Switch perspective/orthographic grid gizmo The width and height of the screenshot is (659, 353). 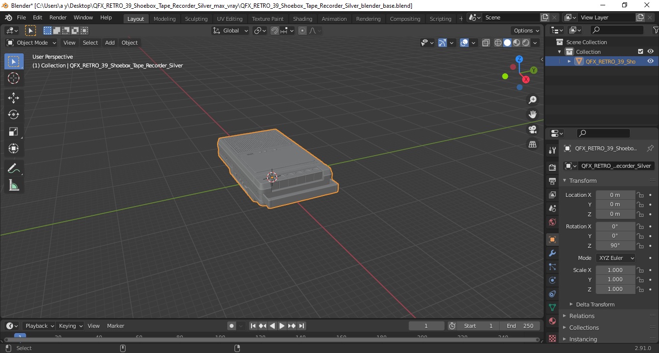click(x=533, y=144)
